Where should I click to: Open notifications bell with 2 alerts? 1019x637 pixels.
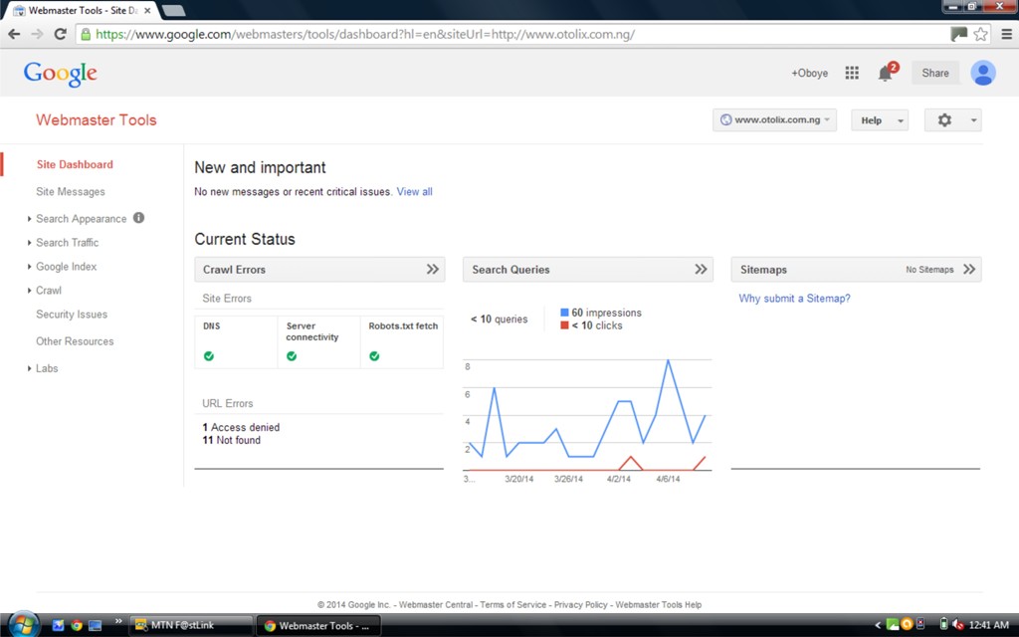pyautogui.click(x=886, y=73)
